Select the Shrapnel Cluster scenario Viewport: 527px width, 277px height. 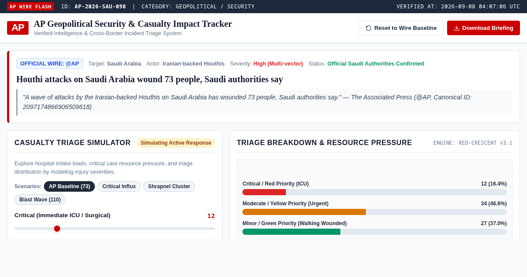point(169,186)
